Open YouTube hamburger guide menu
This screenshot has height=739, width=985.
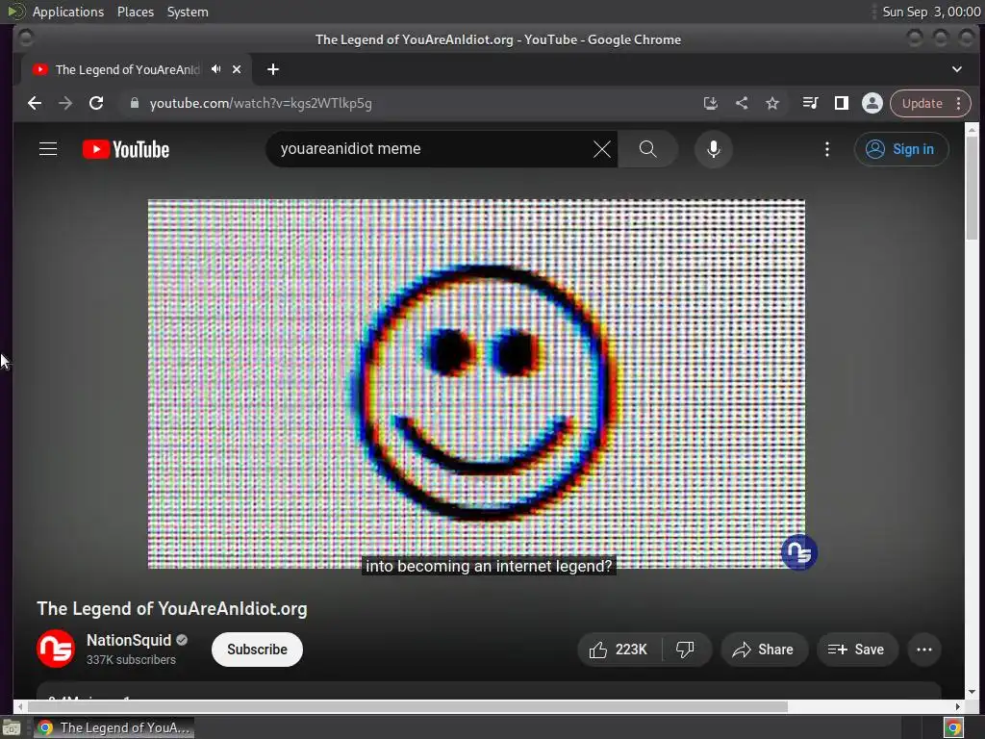[x=48, y=149]
